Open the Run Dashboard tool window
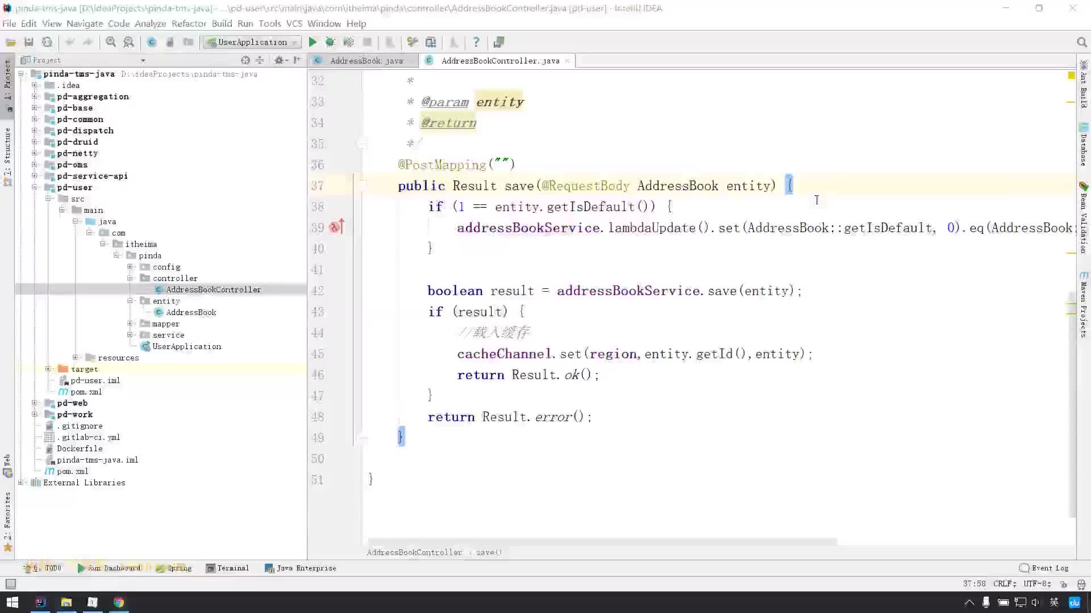Screen dimensions: 1091x613 [x=109, y=568]
